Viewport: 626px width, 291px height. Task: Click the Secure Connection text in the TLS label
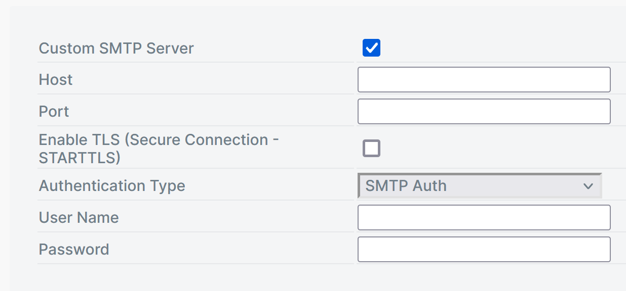pyautogui.click(x=198, y=140)
